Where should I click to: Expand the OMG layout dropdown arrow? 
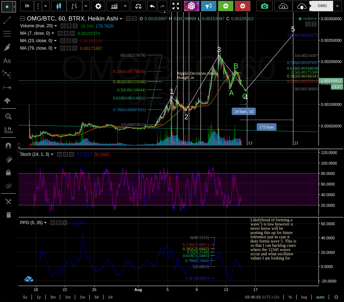337,6
